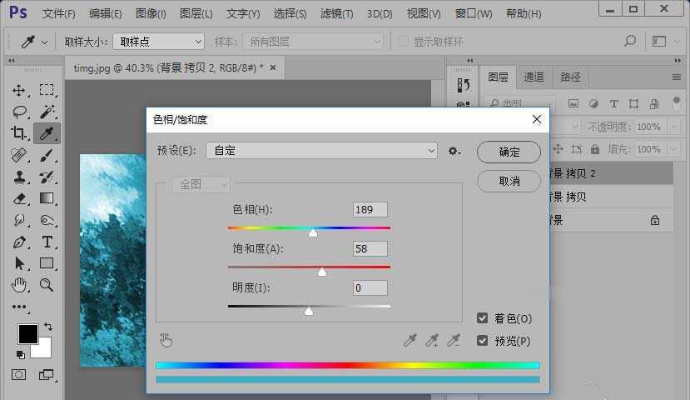The width and height of the screenshot is (690, 400).
Task: Open the sample (样本) layers dropdown
Action: (x=313, y=42)
